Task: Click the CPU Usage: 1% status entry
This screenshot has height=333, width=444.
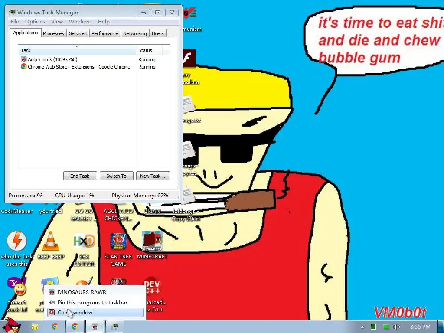Action: pyautogui.click(x=75, y=196)
